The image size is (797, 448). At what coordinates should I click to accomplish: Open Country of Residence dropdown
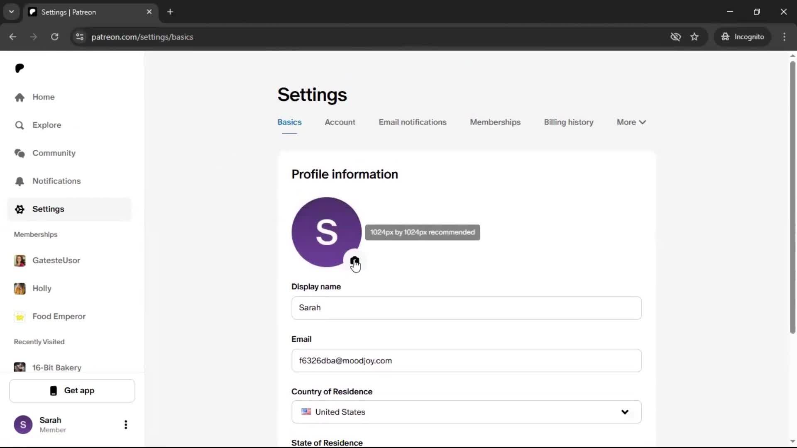[467, 412]
